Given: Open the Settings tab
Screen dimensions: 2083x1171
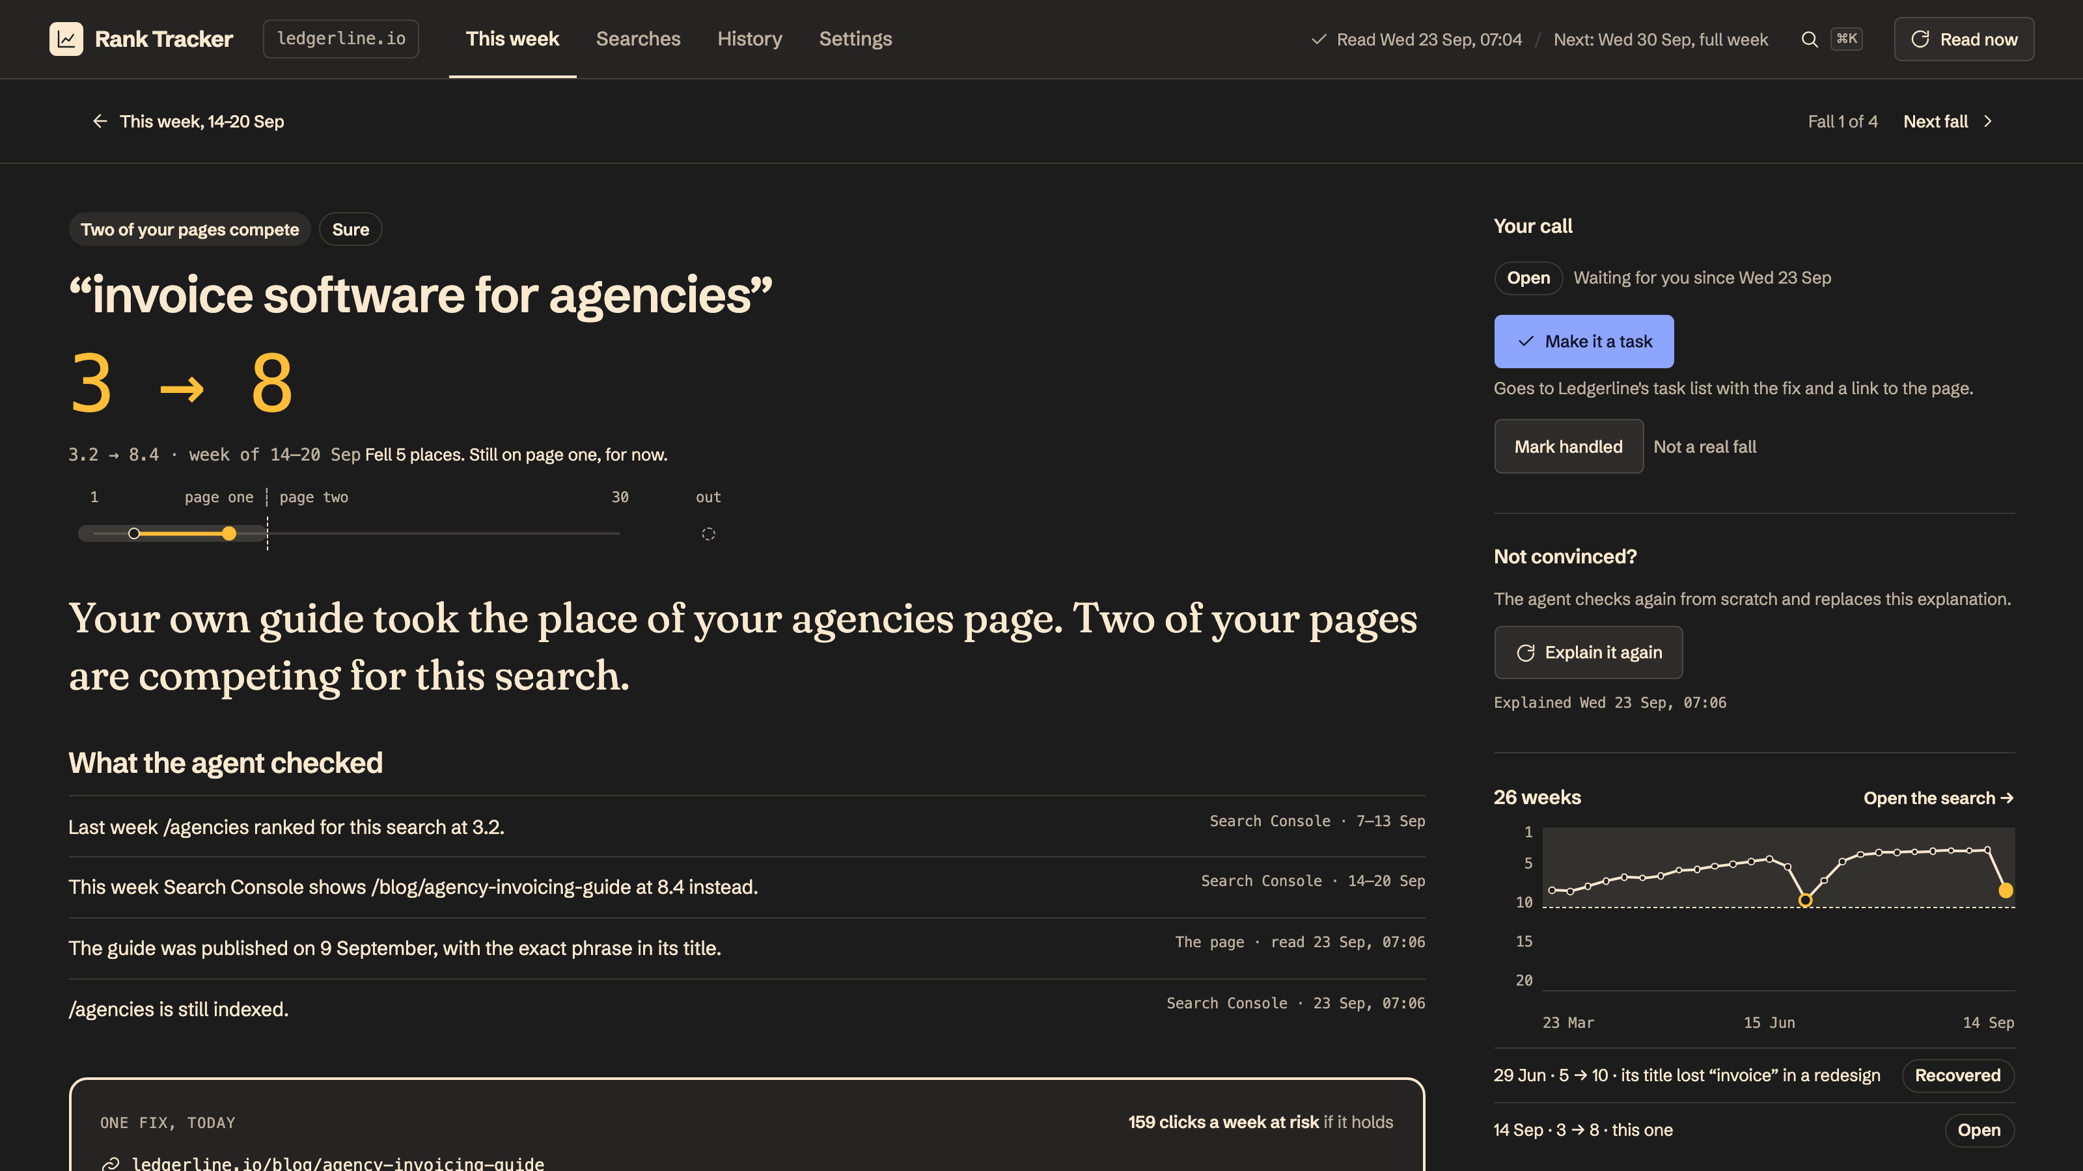Looking at the screenshot, I should [855, 39].
